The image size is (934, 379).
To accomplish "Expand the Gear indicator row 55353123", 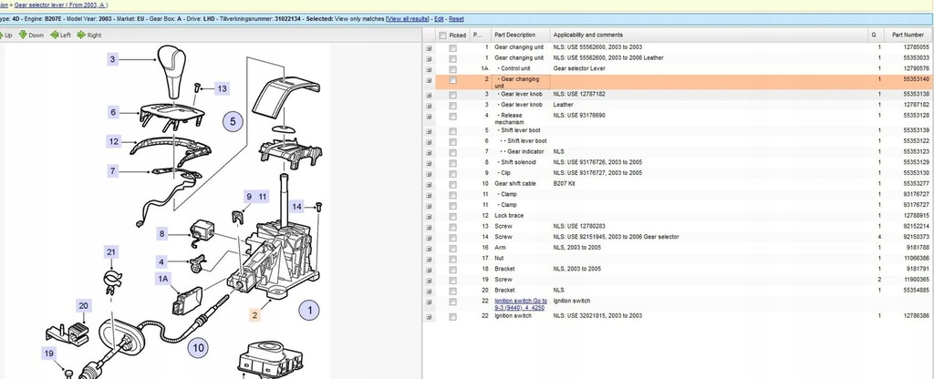I will (x=429, y=152).
